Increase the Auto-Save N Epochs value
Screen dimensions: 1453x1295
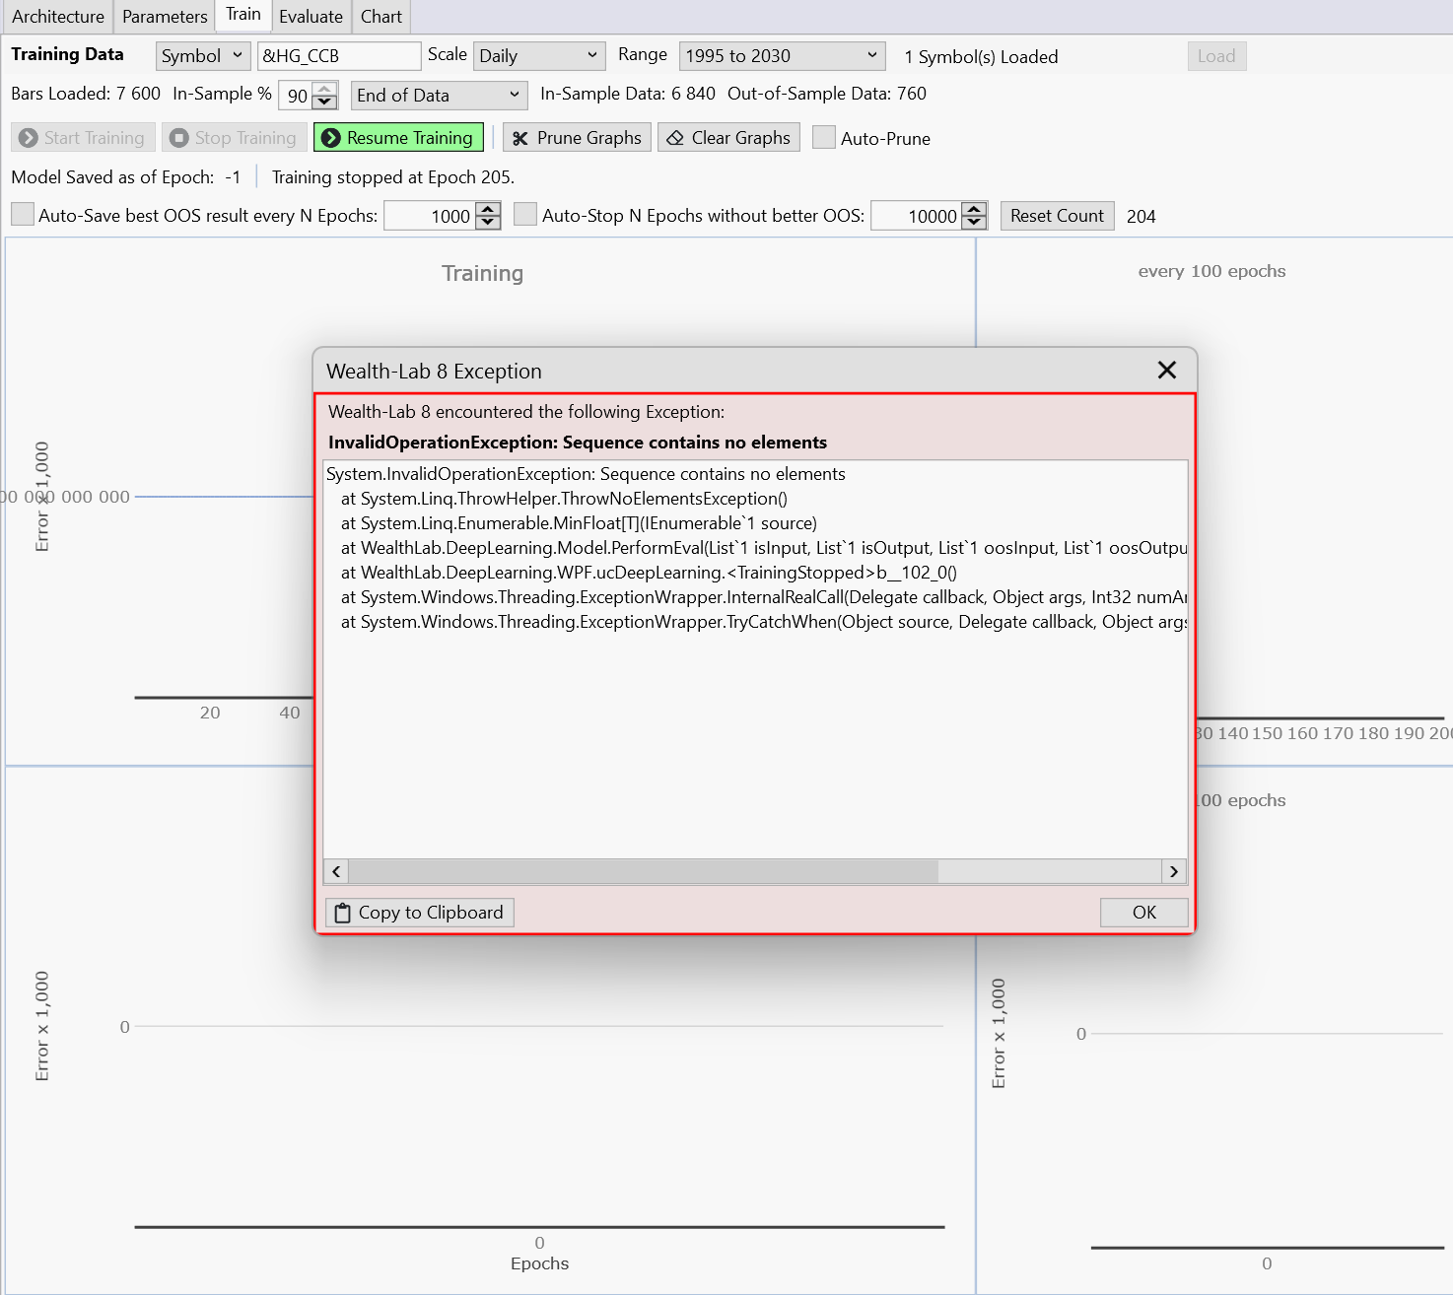point(488,209)
